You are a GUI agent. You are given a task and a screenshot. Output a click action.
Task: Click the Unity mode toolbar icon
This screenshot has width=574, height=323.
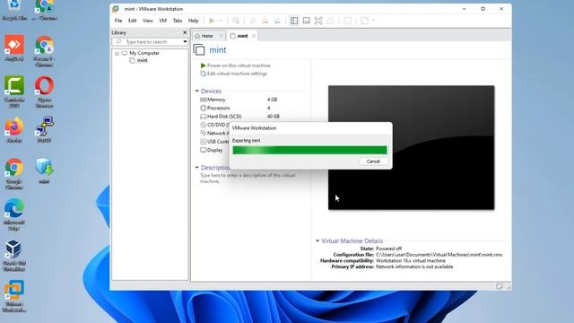330,21
